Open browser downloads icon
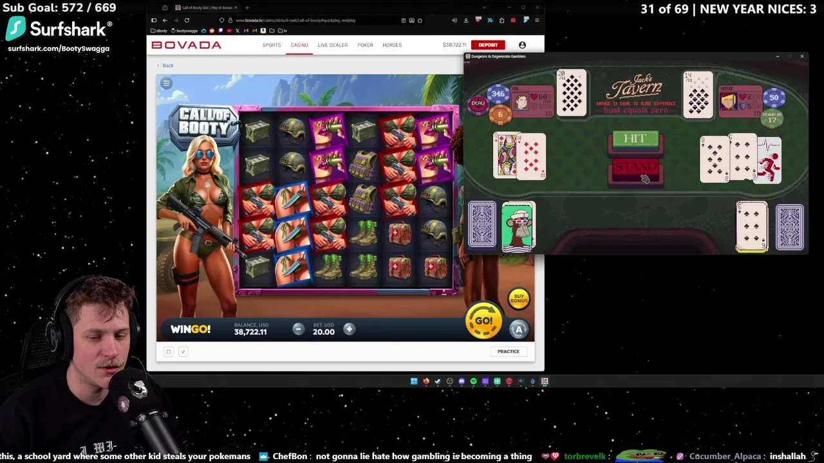 (466, 20)
